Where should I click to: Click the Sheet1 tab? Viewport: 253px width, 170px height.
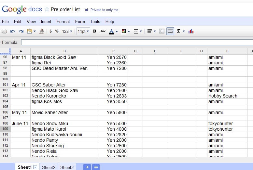click(x=25, y=167)
